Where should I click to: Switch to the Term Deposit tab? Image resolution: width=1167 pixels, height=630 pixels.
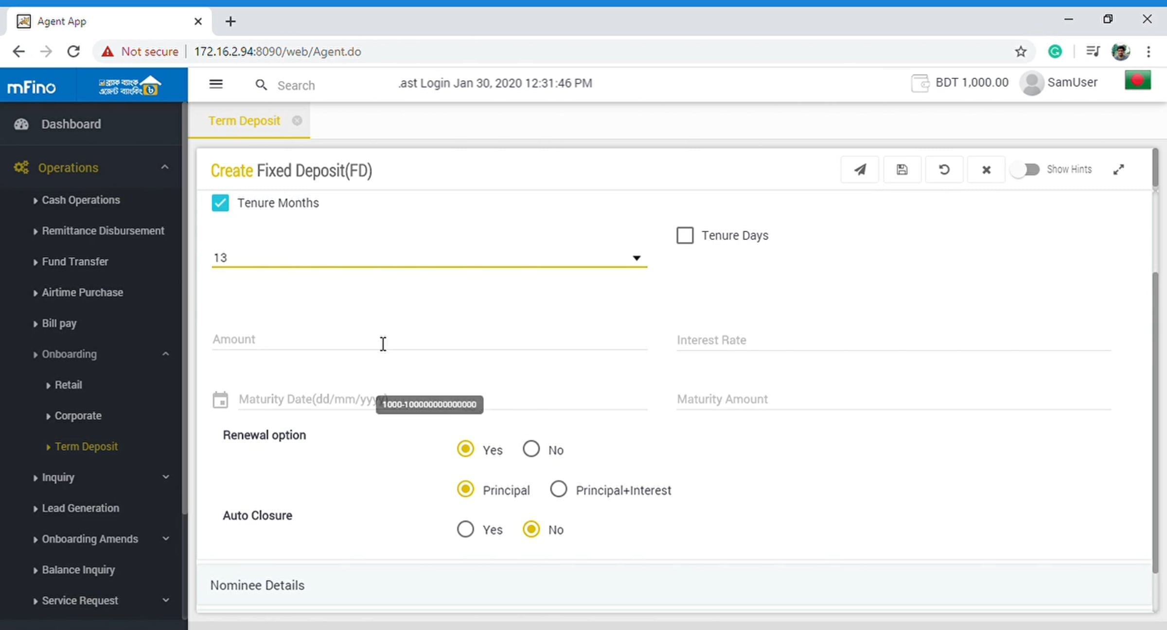coord(244,121)
